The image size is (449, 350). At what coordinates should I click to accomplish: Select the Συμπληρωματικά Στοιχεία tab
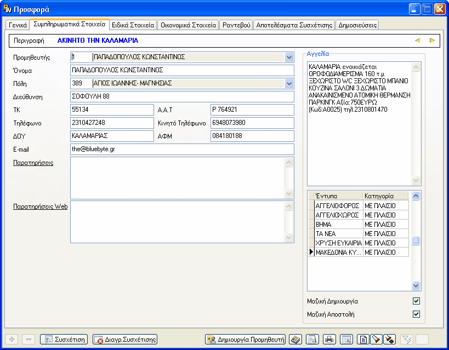(70, 24)
